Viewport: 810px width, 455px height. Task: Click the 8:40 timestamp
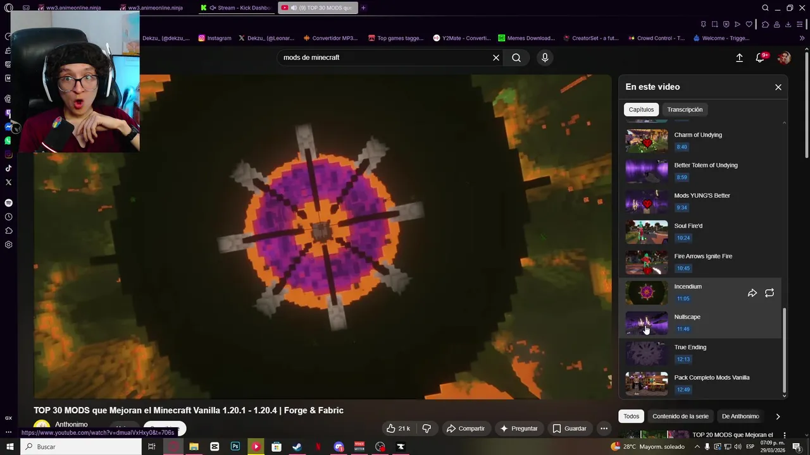click(682, 147)
